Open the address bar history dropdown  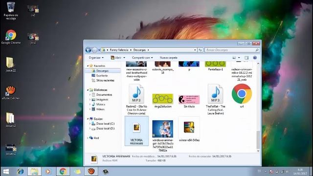tap(195, 50)
